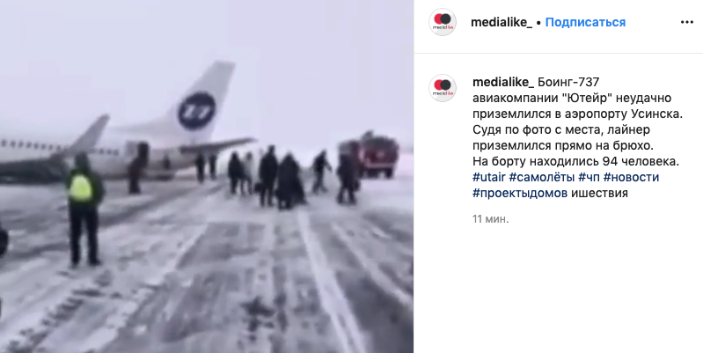Open the #utair hashtag
703x353 pixels.
click(x=489, y=177)
